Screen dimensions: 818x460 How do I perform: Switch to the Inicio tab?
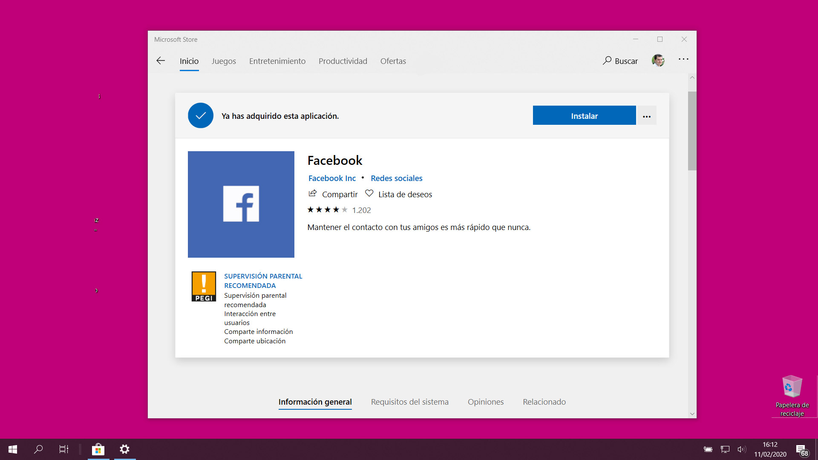coord(189,61)
